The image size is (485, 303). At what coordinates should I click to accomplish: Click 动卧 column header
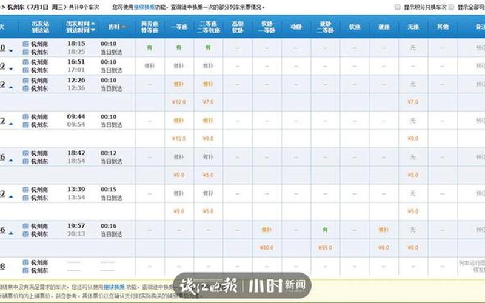(296, 27)
